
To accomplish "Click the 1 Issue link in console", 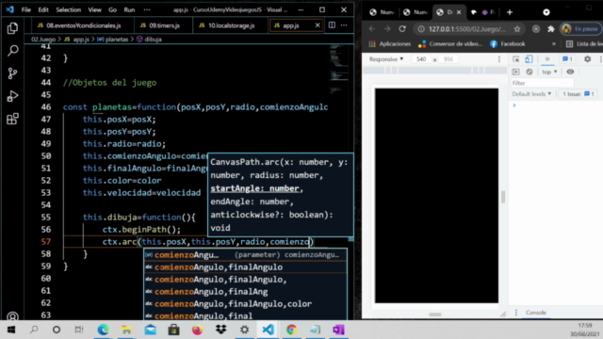I will pos(578,94).
